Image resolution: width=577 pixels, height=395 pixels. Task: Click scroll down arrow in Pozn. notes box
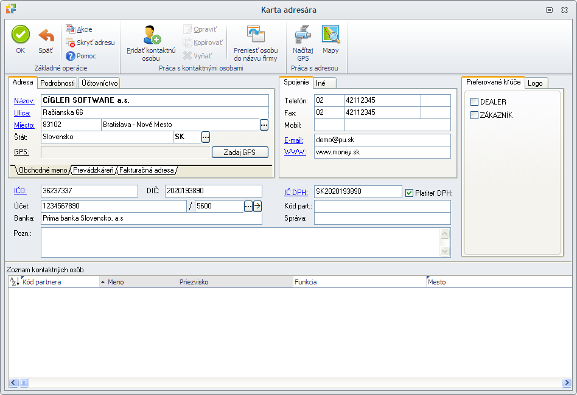coord(444,252)
